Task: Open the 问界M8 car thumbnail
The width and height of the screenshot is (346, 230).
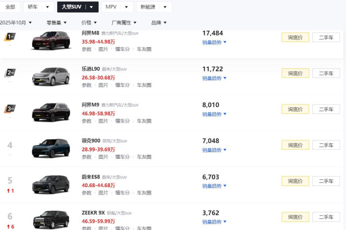Action: [51, 40]
